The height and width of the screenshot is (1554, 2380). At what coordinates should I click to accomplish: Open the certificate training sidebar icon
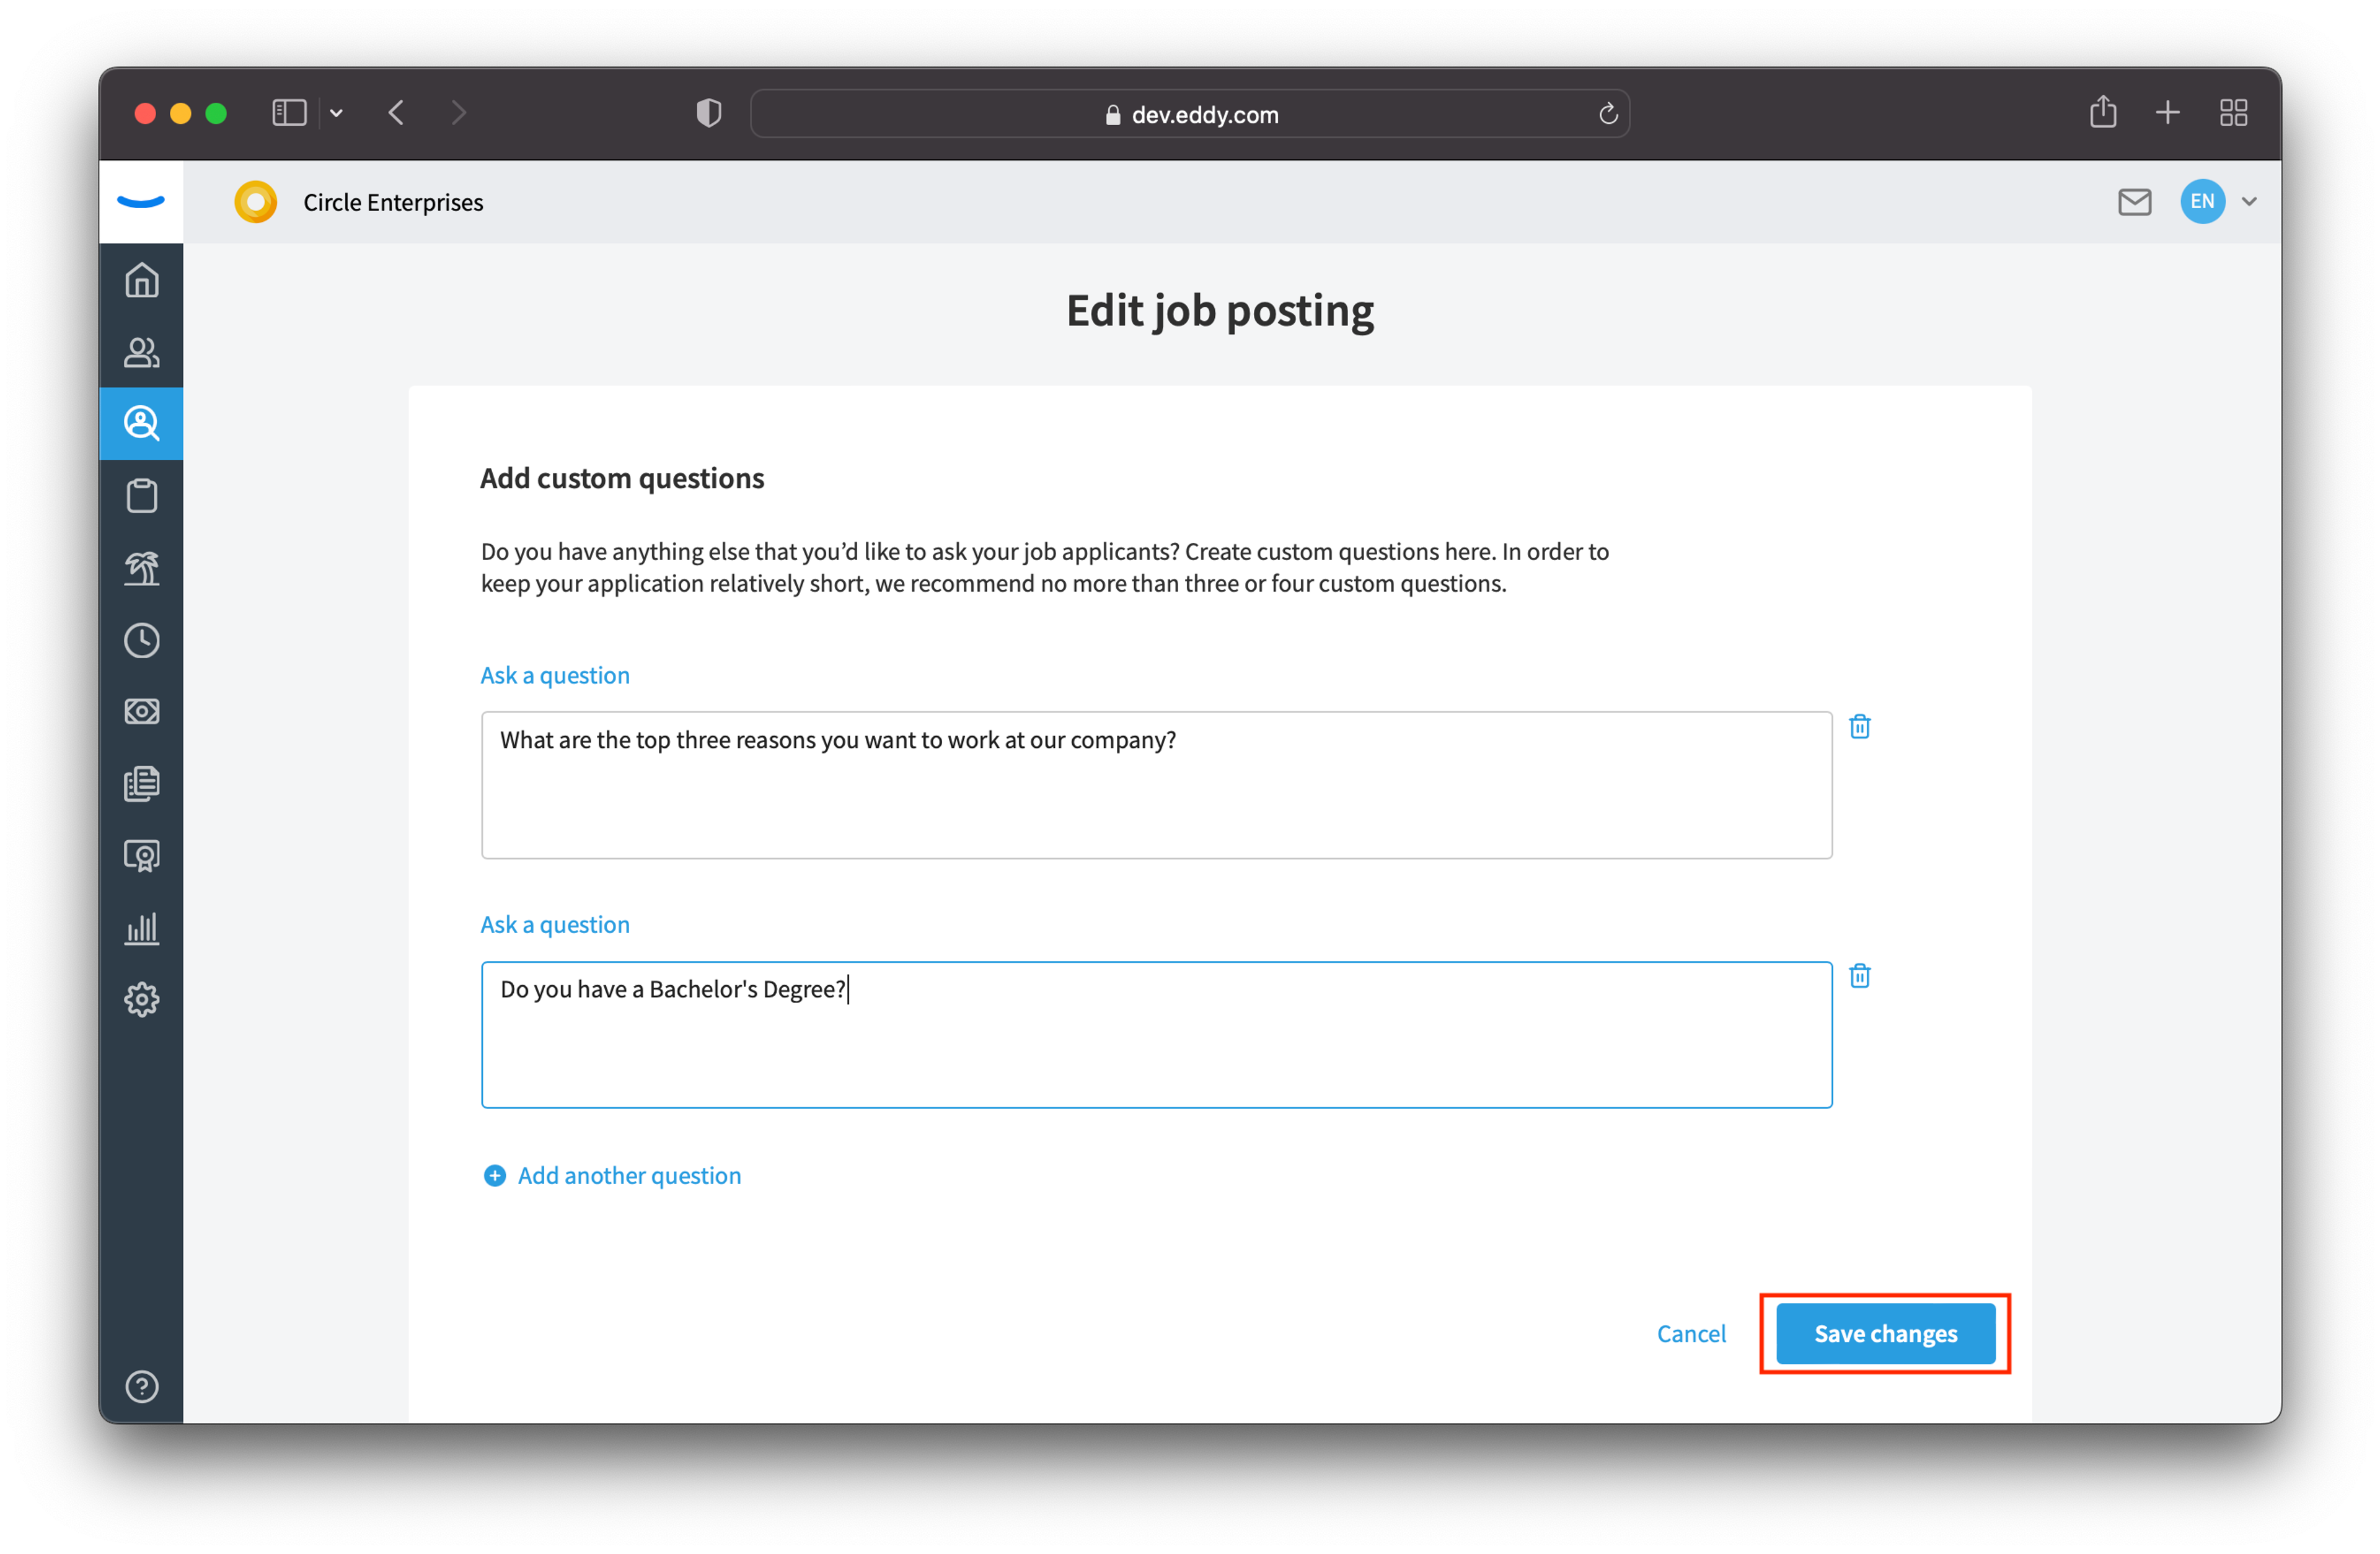pos(141,856)
